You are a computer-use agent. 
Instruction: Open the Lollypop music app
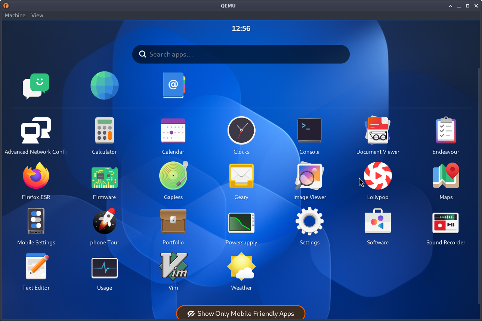point(378,176)
